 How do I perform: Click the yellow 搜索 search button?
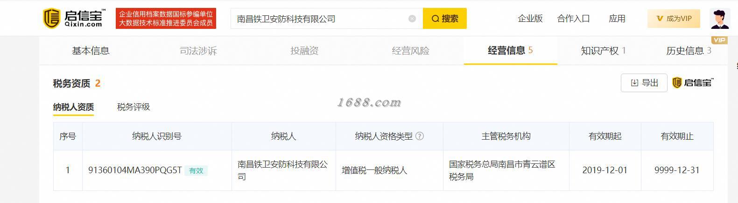click(x=444, y=19)
